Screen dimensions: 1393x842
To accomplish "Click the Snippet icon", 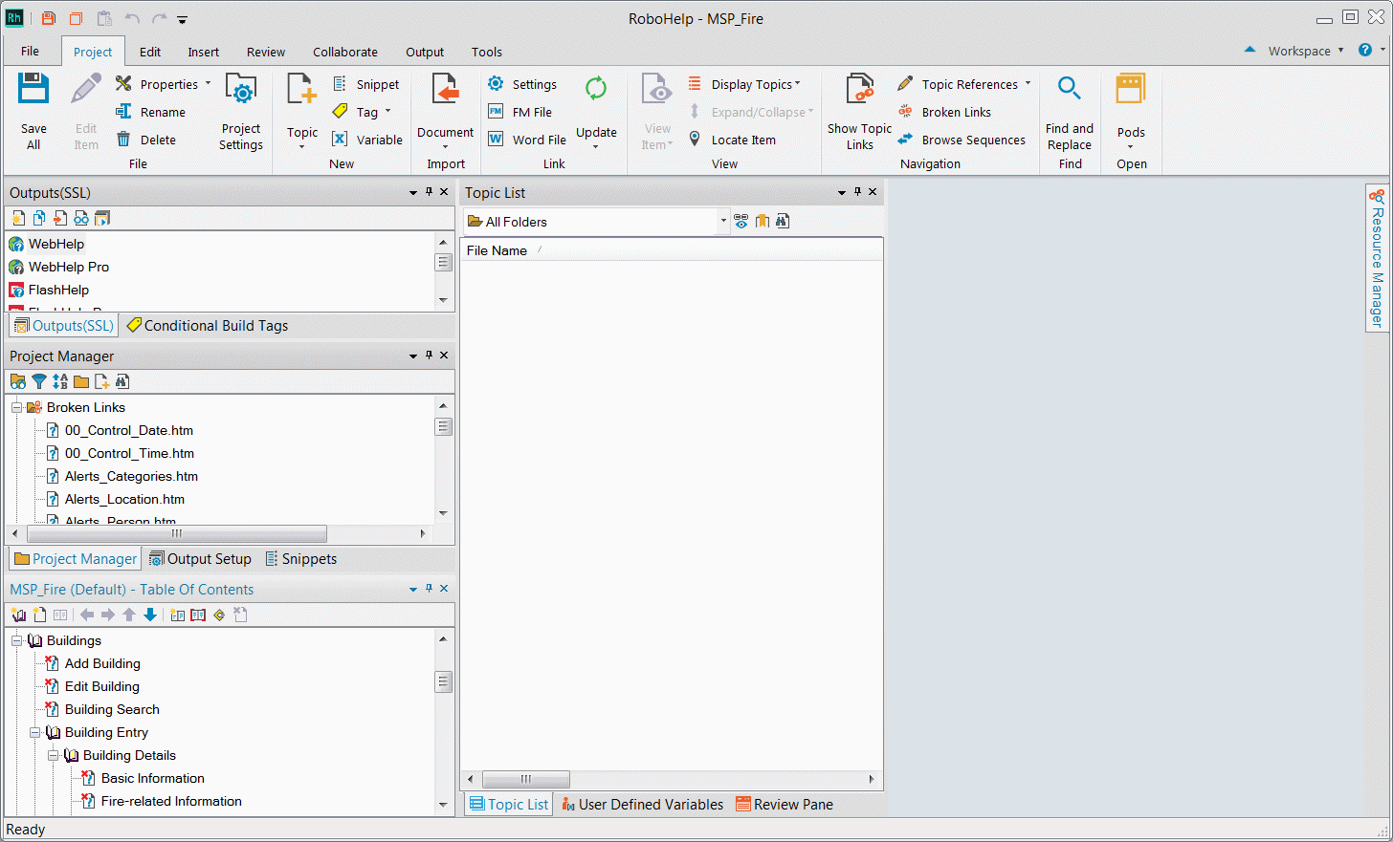I will [x=340, y=84].
